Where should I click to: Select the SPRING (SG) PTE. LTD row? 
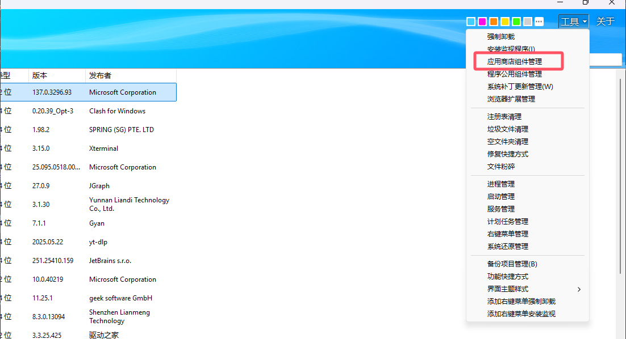[x=88, y=130]
